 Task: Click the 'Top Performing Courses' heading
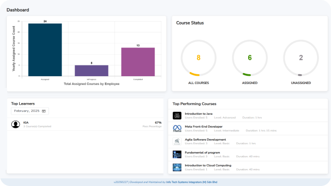[194, 104]
